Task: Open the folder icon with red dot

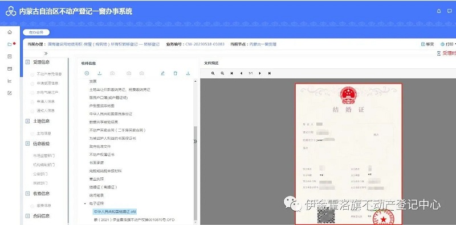Action: tap(10, 44)
